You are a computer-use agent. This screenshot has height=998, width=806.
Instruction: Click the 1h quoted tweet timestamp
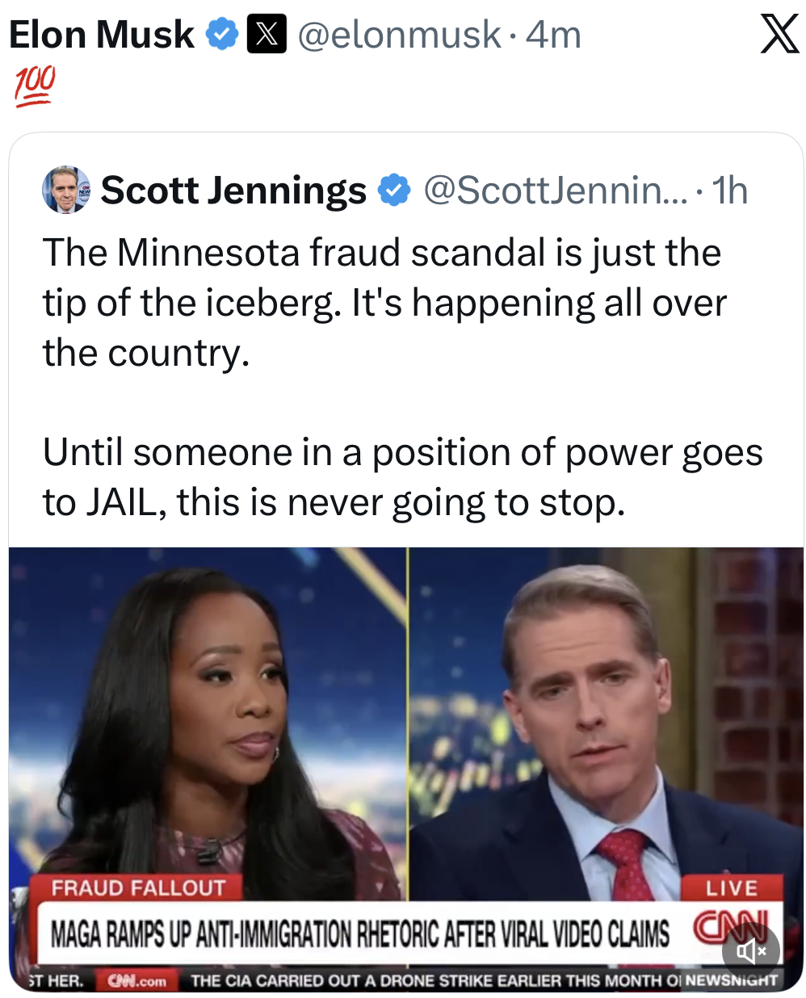pyautogui.click(x=729, y=191)
